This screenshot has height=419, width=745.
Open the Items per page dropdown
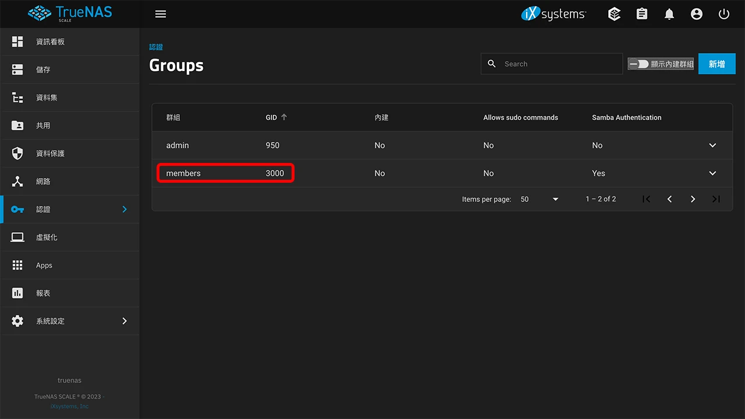click(x=540, y=199)
